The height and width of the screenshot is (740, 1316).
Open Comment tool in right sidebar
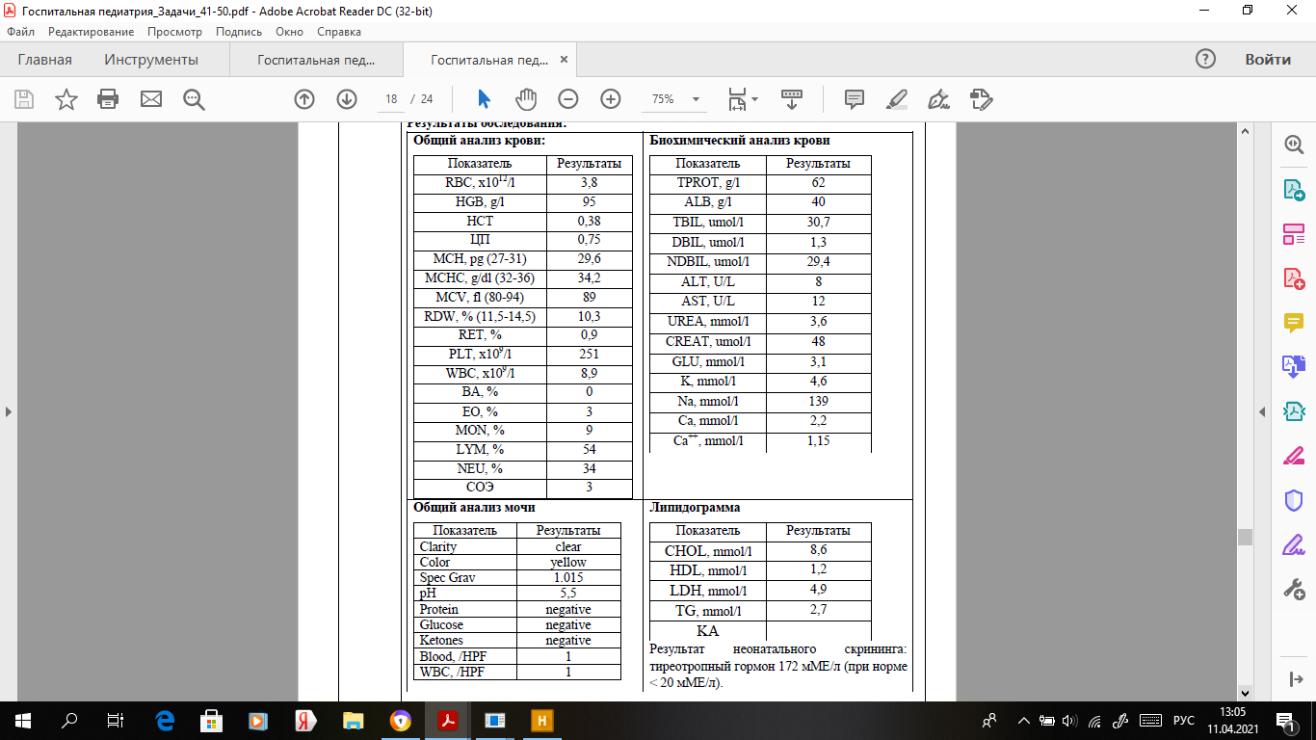[x=1293, y=323]
